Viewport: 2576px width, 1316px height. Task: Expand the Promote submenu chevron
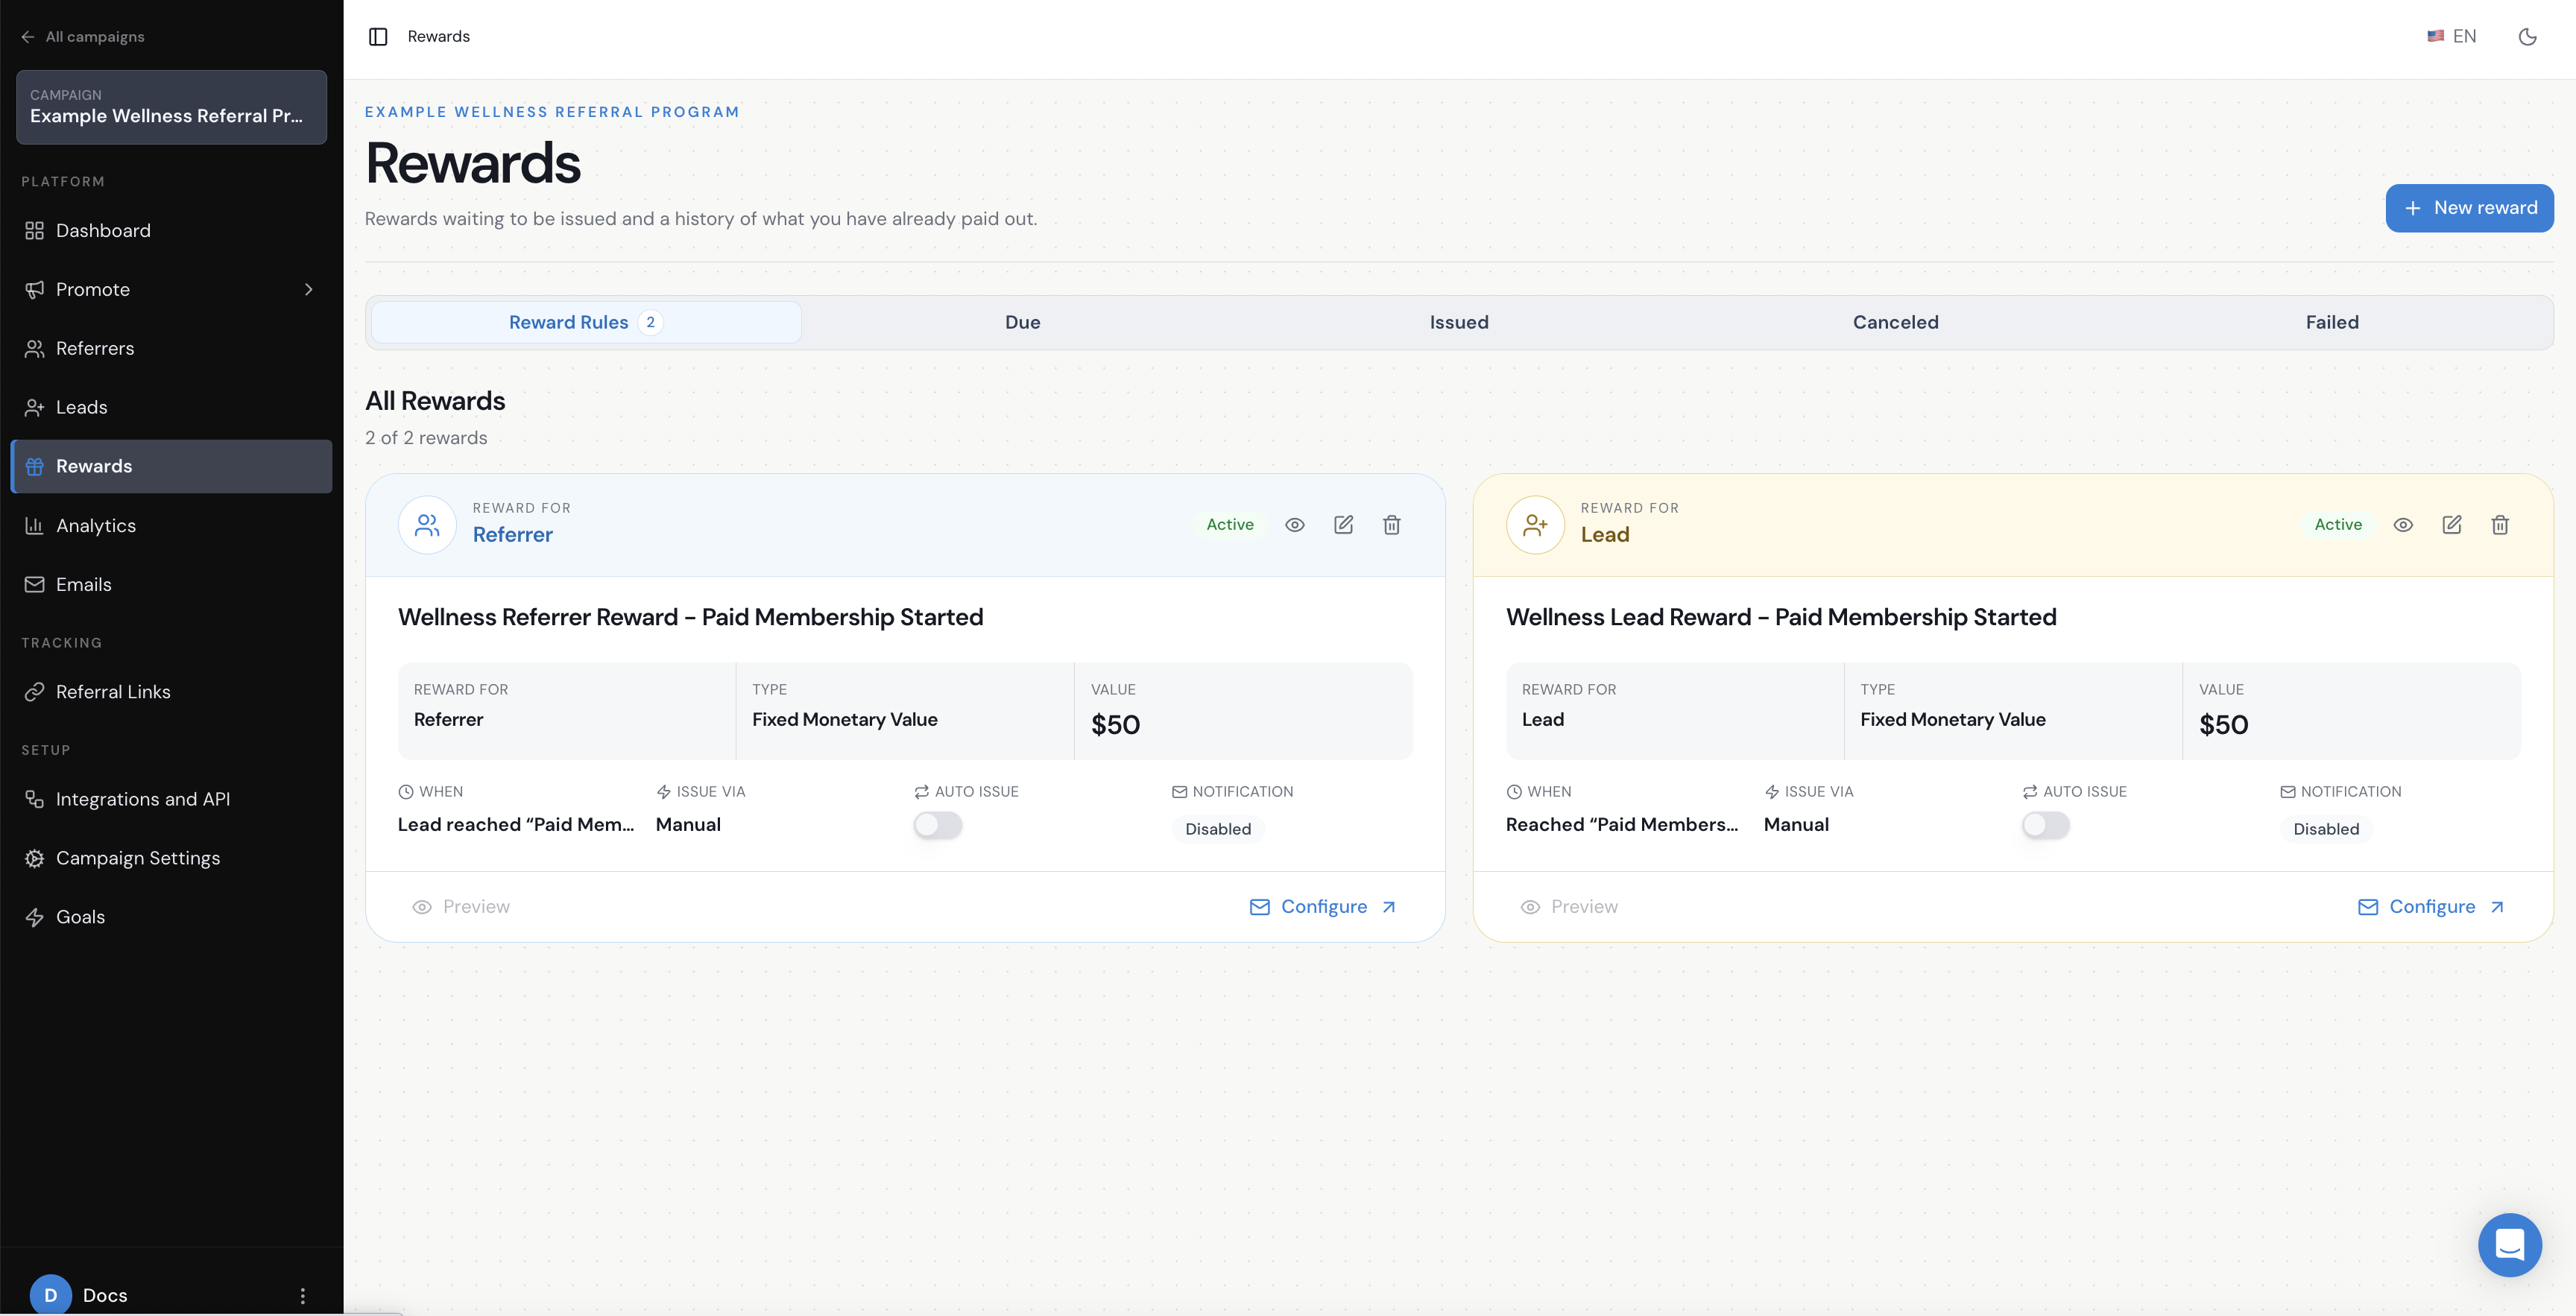pyautogui.click(x=308, y=290)
